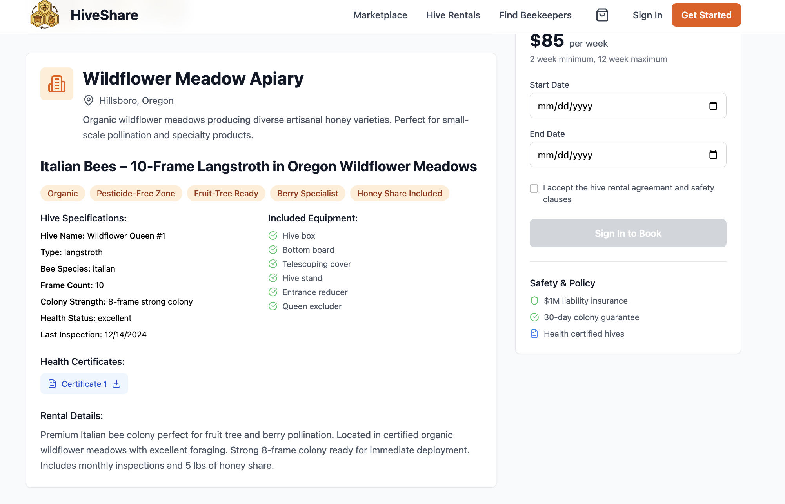The image size is (785, 504).
Task: Open the Start Date calendar picker
Action: pos(713,106)
